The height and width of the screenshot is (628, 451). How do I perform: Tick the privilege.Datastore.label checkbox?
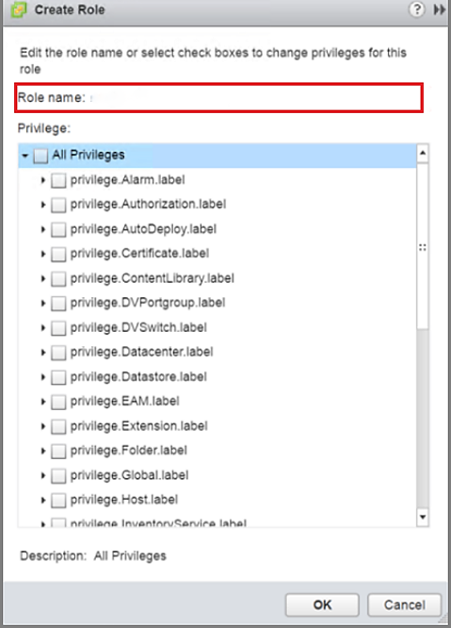[58, 377]
